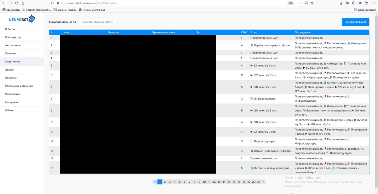Click the Тег column header
The width and height of the screenshot is (378, 194).
[198, 32]
